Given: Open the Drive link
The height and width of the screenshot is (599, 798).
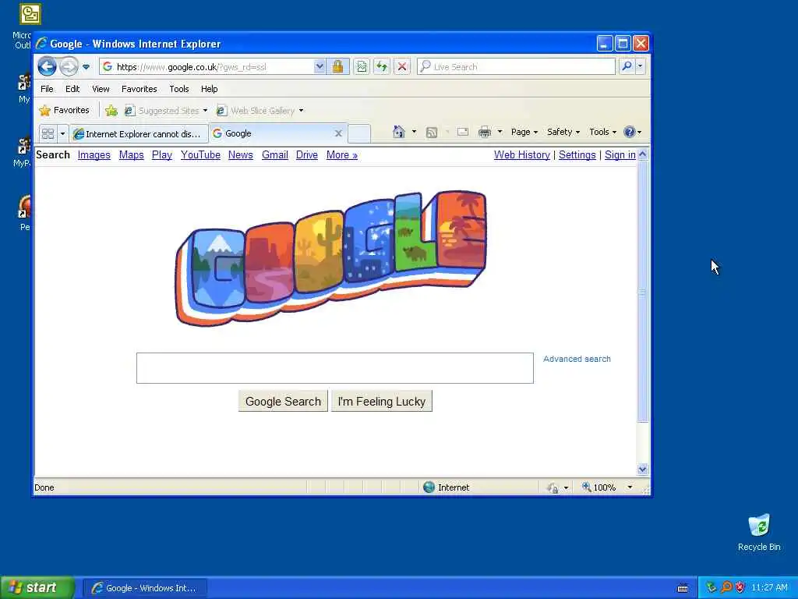Looking at the screenshot, I should point(307,155).
